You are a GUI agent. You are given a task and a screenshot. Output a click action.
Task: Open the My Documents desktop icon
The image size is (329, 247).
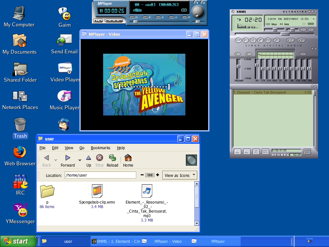point(19,44)
